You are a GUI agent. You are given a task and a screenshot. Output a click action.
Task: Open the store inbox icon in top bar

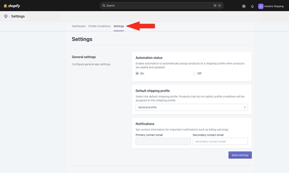(x=244, y=6)
